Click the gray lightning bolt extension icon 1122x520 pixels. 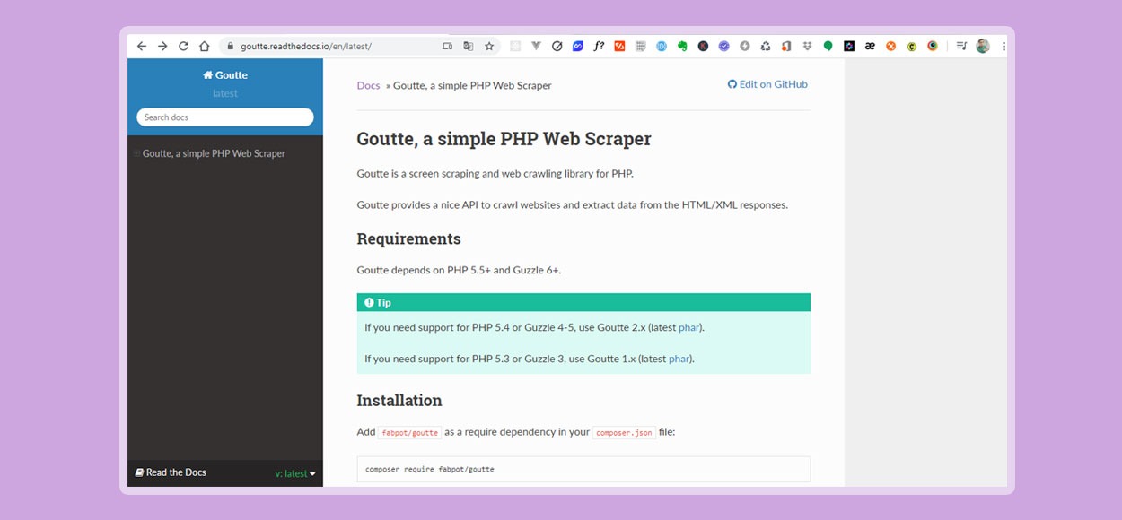point(744,46)
